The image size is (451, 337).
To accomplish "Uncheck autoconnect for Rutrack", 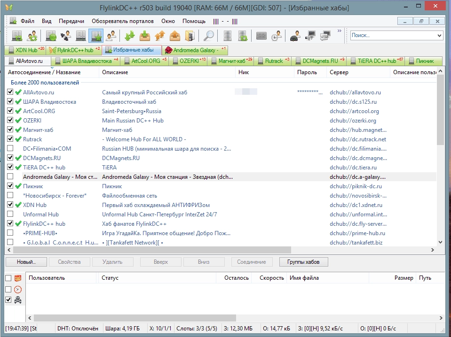I will click(10, 139).
